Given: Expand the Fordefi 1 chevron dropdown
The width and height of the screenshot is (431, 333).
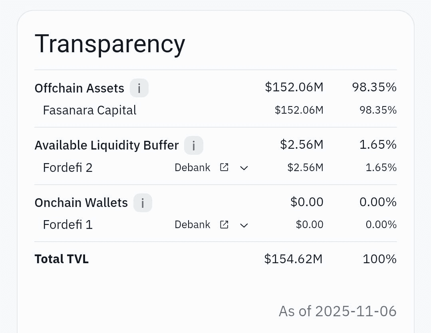Looking at the screenshot, I should 244,225.
